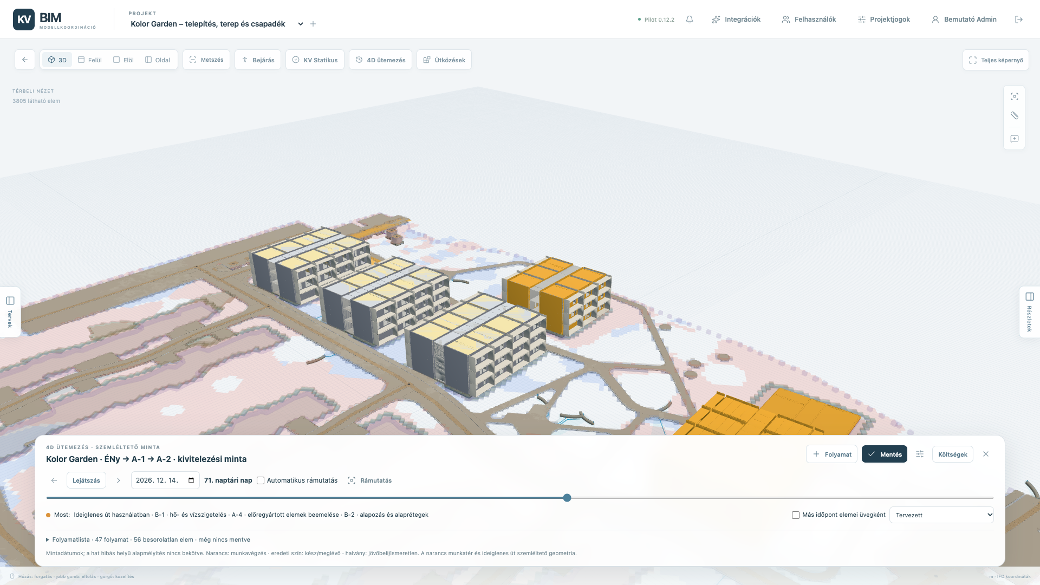Click the Mentés save button
Viewport: 1040px width, 585px height.
[885, 454]
